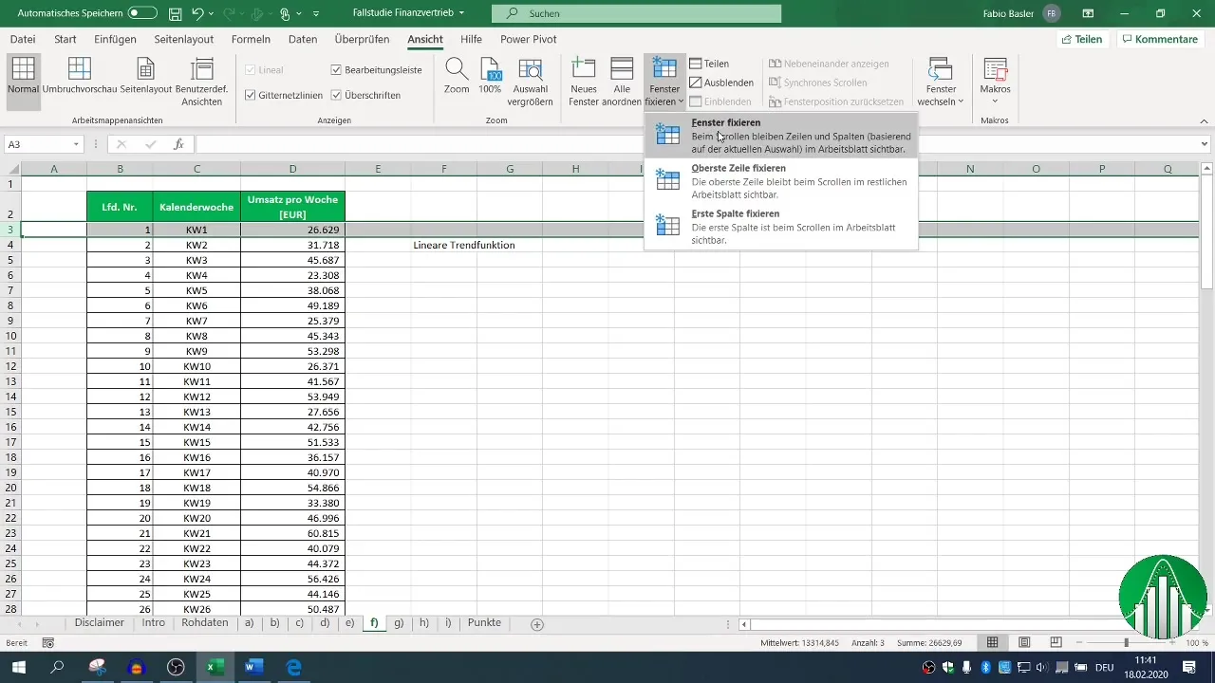Viewport: 1215px width, 683px height.
Task: Switch to the Einfügen ribbon tab
Action: (x=115, y=39)
